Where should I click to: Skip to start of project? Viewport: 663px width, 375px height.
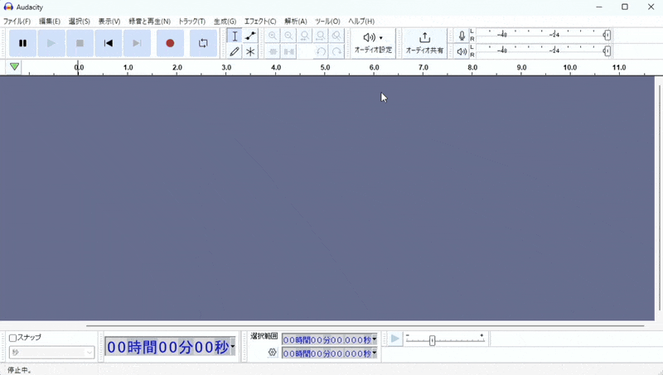[109, 43]
